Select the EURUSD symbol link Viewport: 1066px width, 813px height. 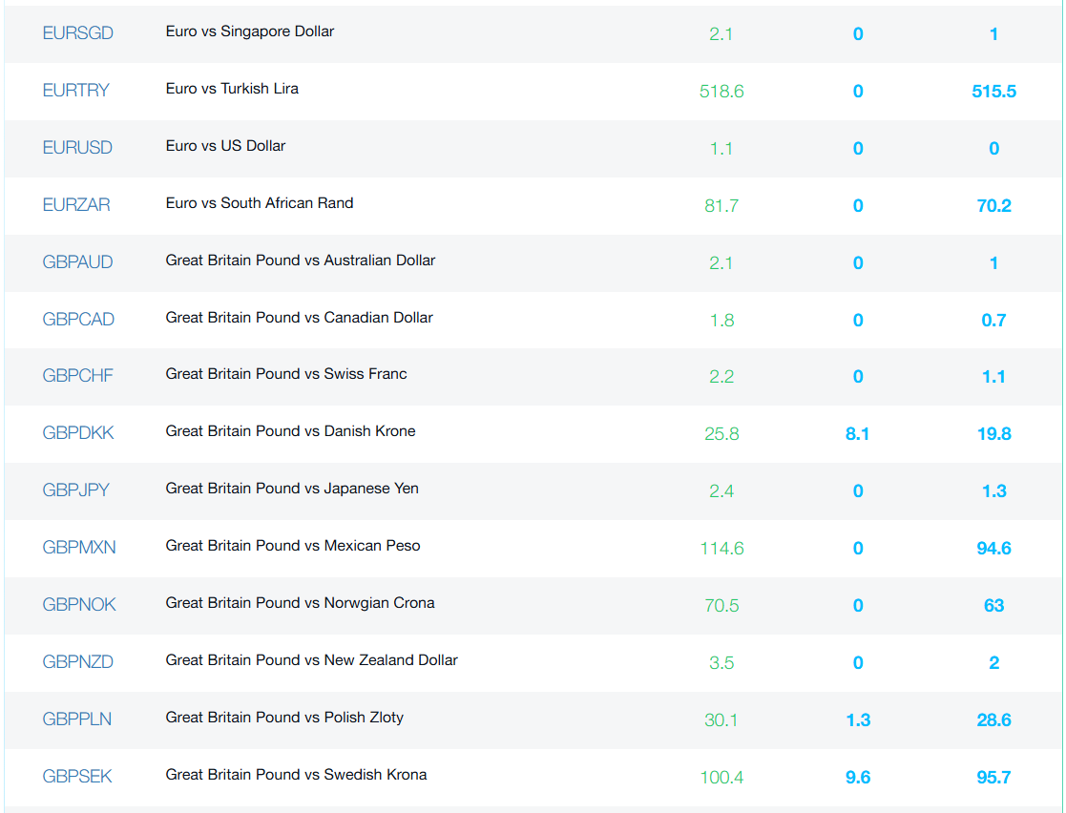(77, 148)
